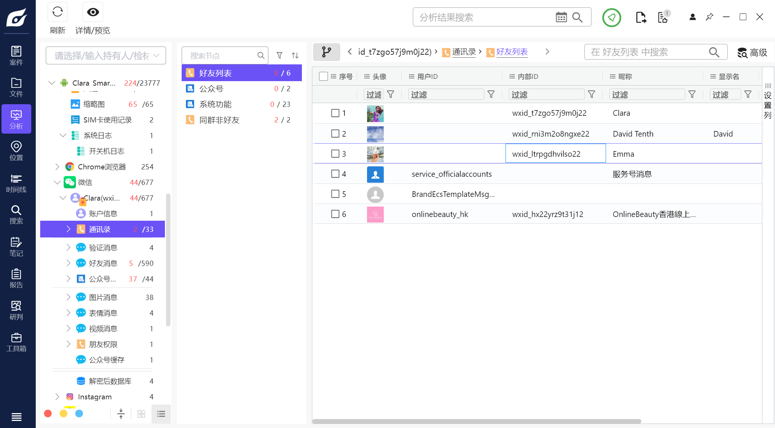Select 同群非好友 in node list

click(x=219, y=120)
